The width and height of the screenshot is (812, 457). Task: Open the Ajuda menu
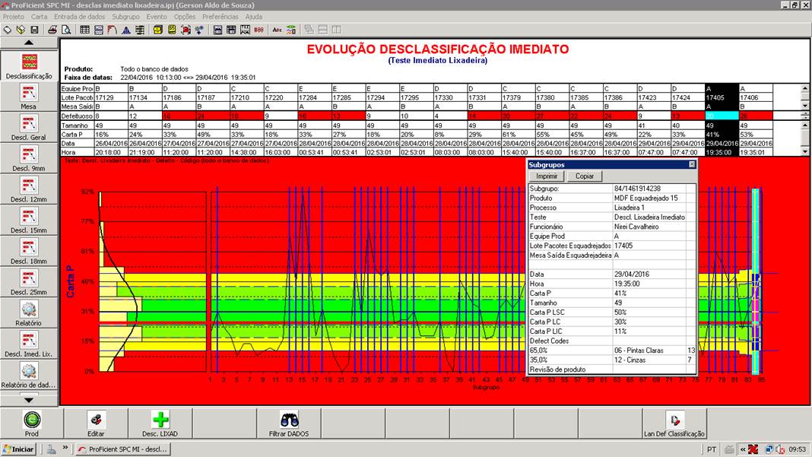coord(254,17)
